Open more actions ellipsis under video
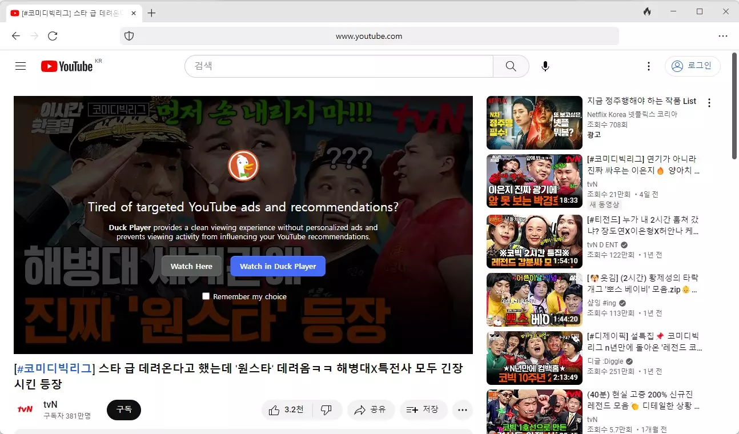The image size is (739, 434). [463, 409]
